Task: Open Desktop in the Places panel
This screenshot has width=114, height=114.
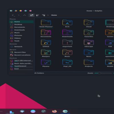Action: click(21, 25)
